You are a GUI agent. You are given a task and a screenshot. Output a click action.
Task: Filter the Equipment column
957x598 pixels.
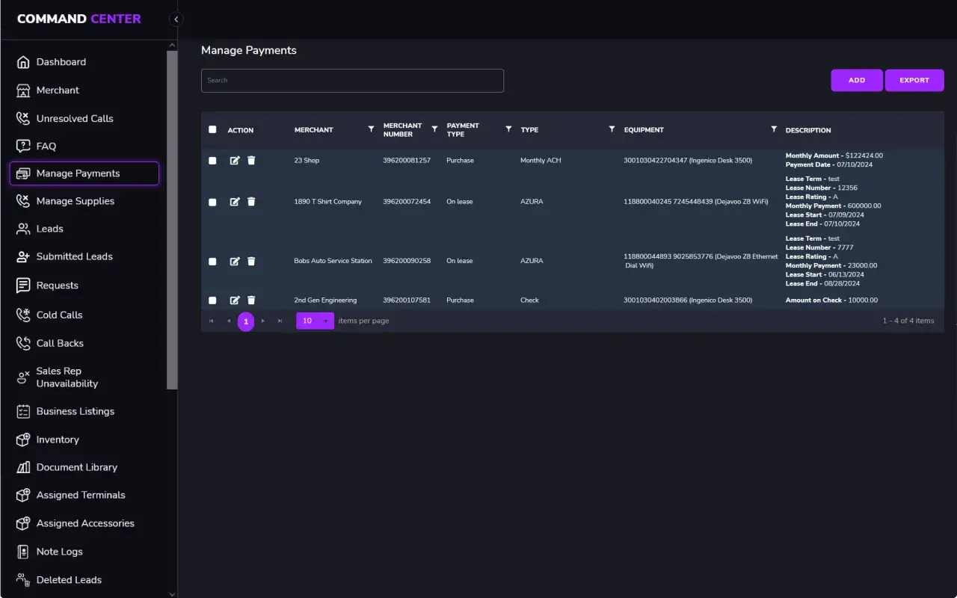[x=773, y=129]
